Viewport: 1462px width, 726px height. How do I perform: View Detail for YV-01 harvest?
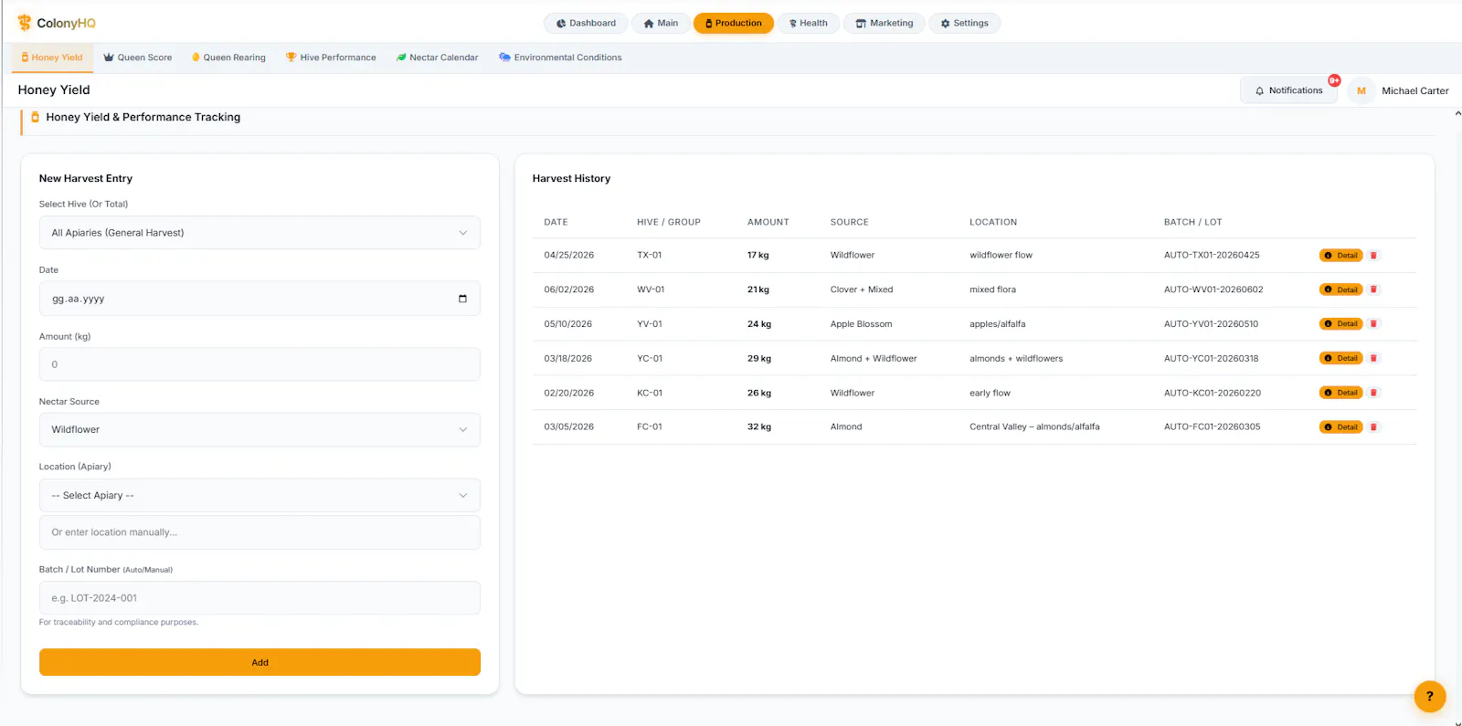tap(1340, 324)
